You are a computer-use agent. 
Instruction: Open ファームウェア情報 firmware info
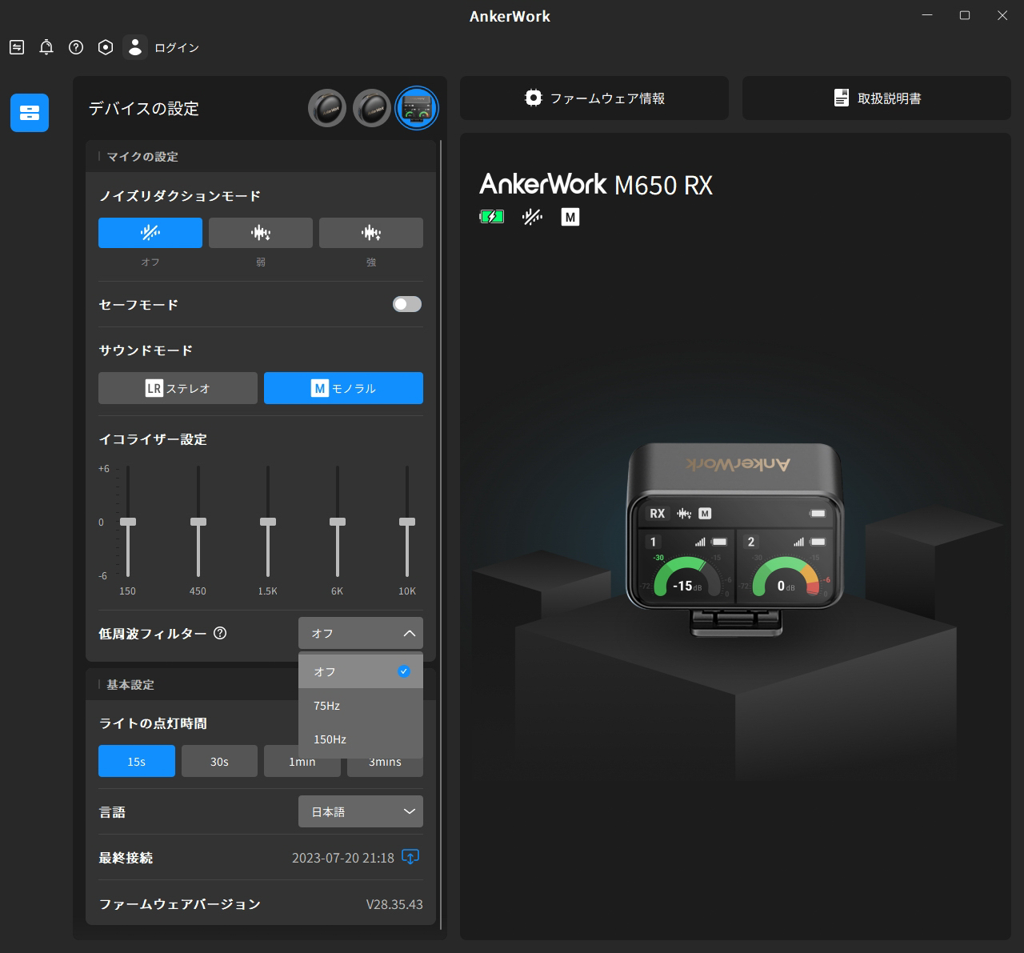point(594,98)
